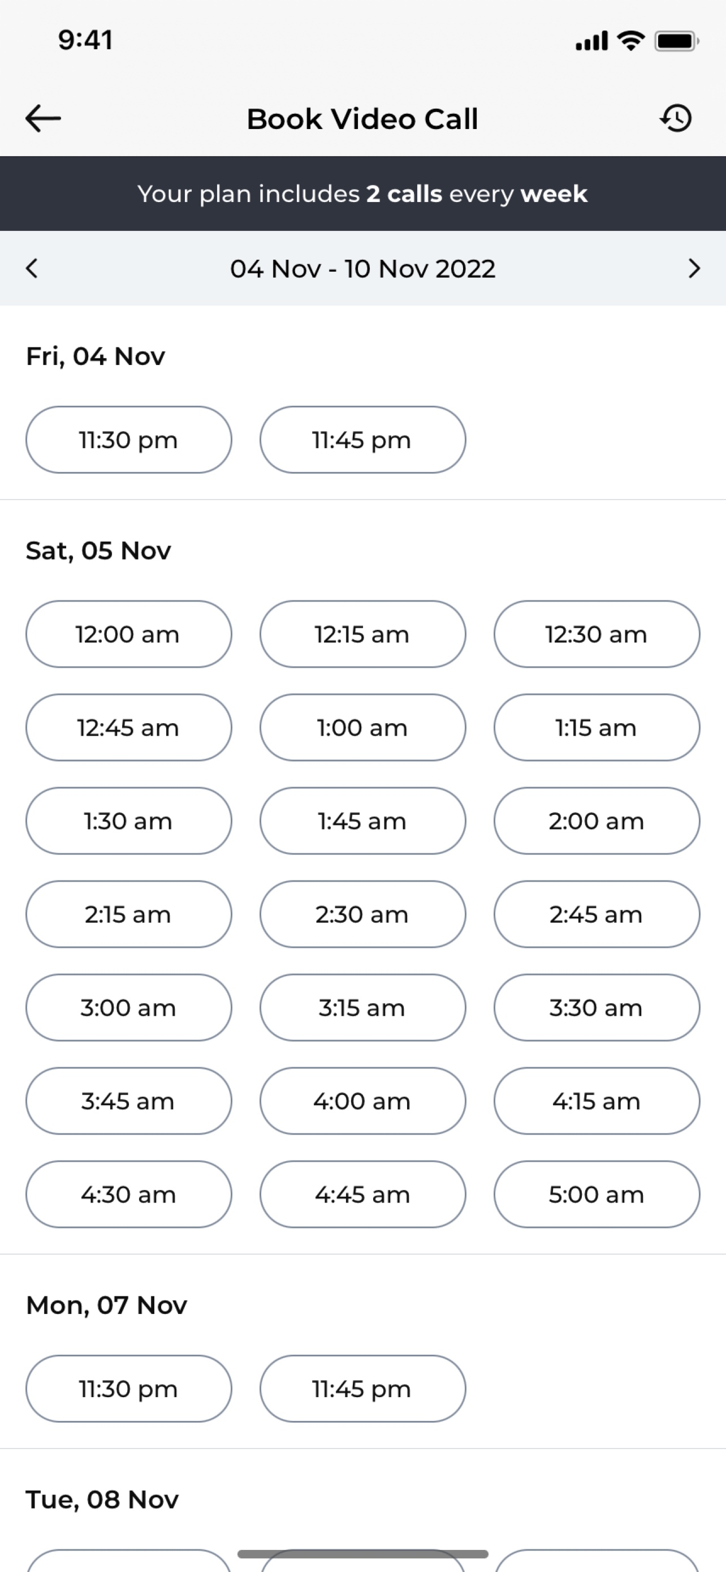Viewport: 726px width, 1572px height.
Task: Tap the 04 Nov - 10 Nov 2022 date range
Action: [x=362, y=269]
